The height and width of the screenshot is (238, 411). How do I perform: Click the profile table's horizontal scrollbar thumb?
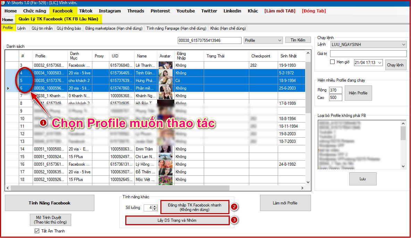[120, 188]
